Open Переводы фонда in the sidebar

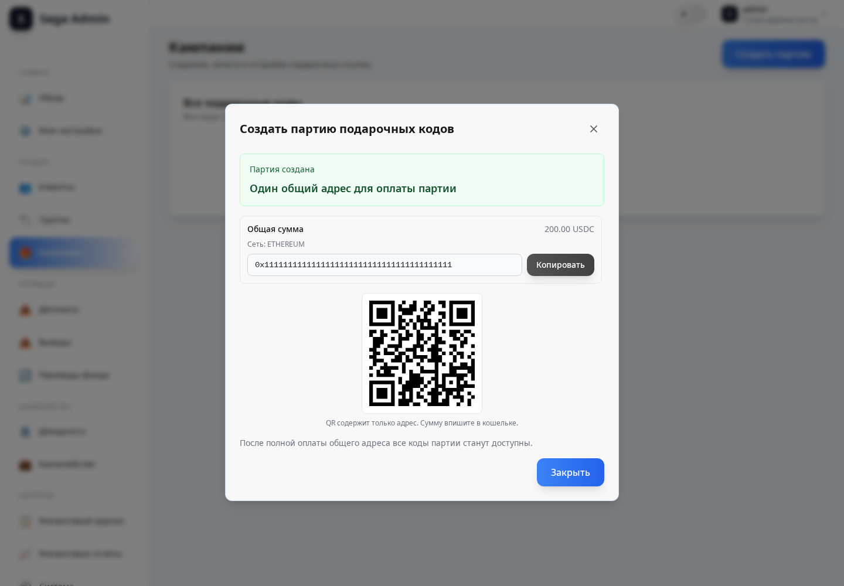pos(73,375)
